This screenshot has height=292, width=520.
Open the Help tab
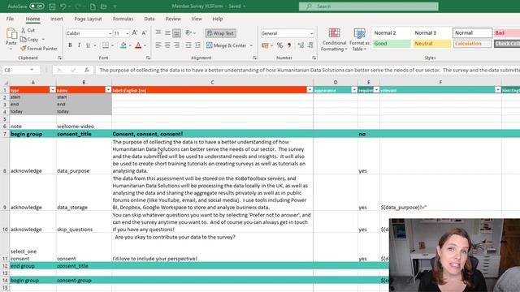coord(218,19)
